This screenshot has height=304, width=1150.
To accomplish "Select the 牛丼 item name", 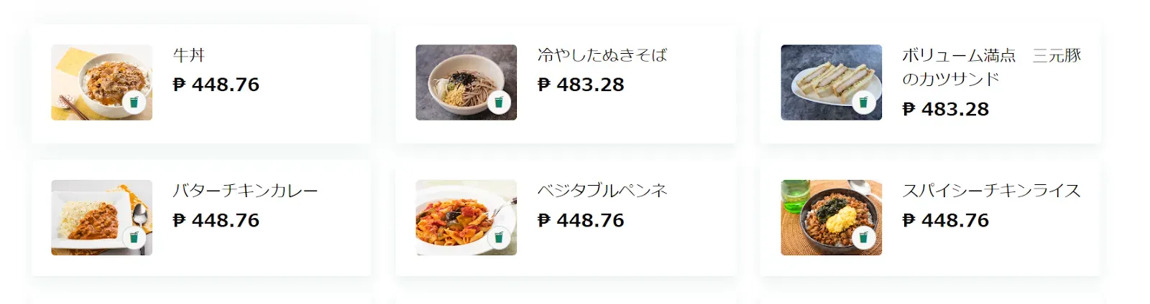I will click(x=189, y=55).
